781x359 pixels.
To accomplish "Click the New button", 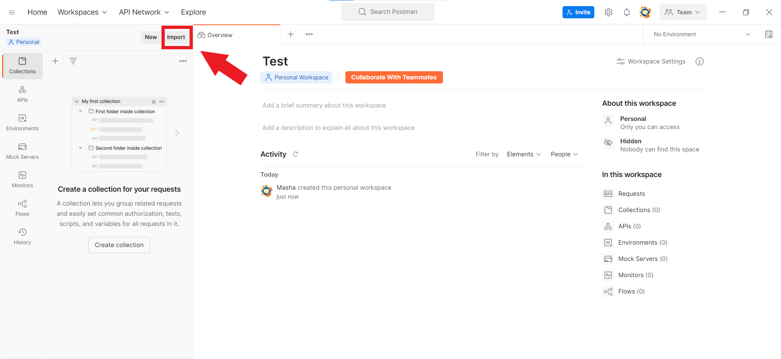I will pyautogui.click(x=151, y=37).
